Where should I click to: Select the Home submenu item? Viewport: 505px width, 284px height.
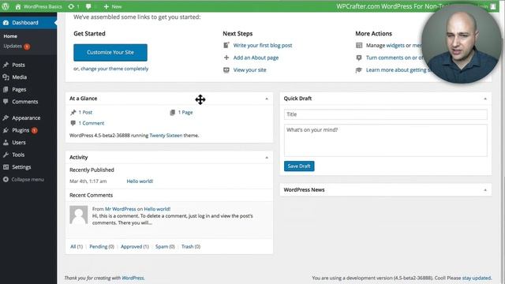click(x=10, y=36)
